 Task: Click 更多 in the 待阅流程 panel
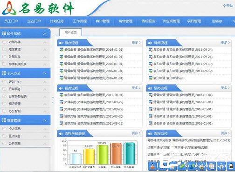pos(225,42)
